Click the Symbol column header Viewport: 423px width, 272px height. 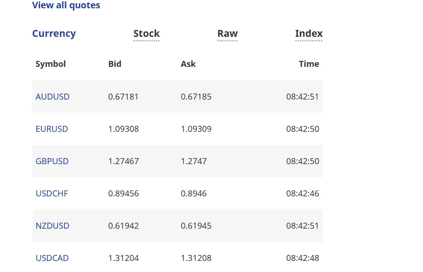[x=51, y=64]
